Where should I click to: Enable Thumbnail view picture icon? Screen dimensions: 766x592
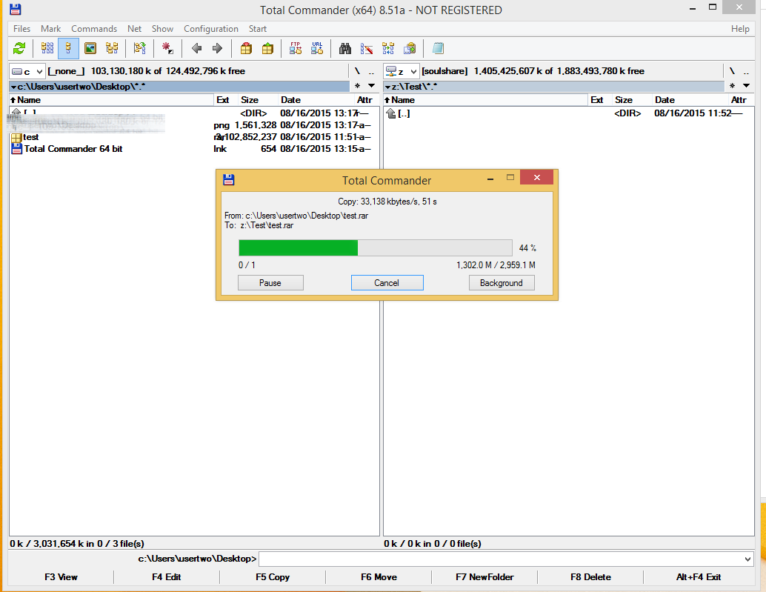tap(90, 48)
